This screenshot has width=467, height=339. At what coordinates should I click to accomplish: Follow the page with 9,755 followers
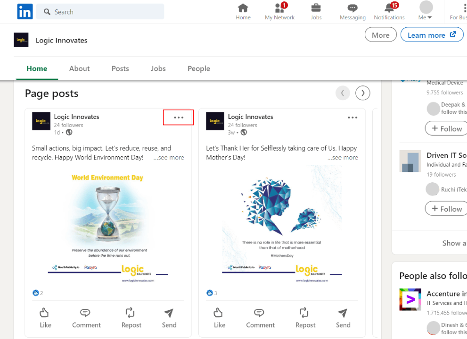tap(446, 128)
